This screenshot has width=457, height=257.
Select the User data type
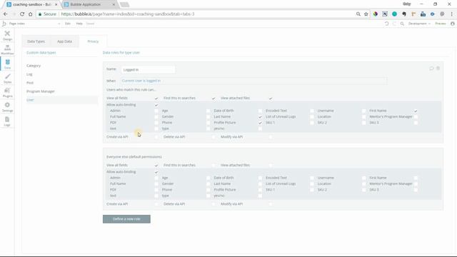(30, 100)
